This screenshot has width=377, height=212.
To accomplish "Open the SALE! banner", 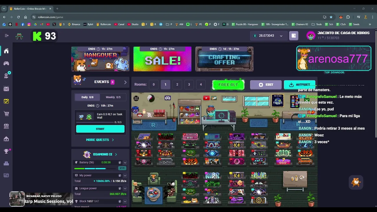I will tap(162, 59).
